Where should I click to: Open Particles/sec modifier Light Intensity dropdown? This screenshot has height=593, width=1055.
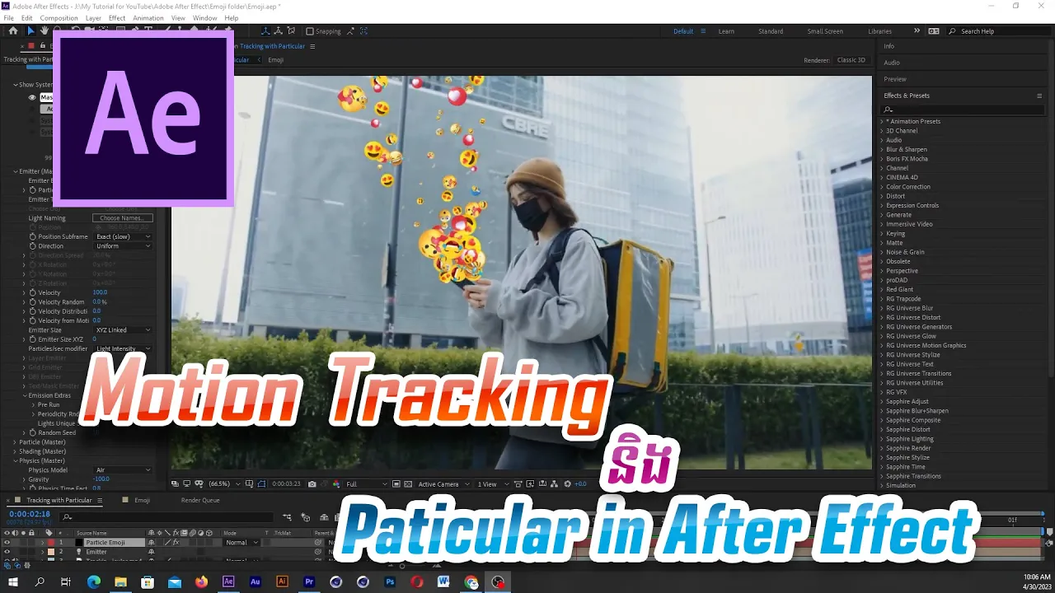123,348
